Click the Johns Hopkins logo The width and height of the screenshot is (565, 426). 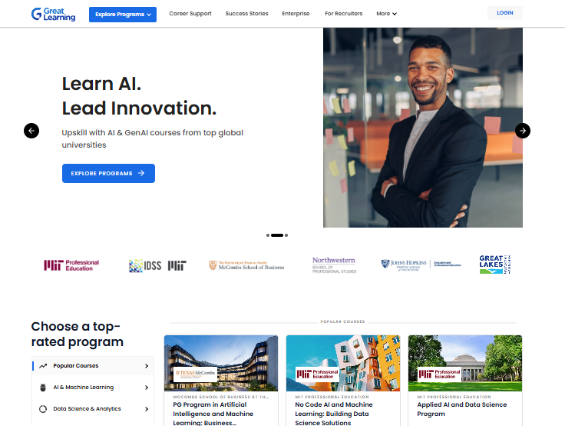[x=421, y=265]
